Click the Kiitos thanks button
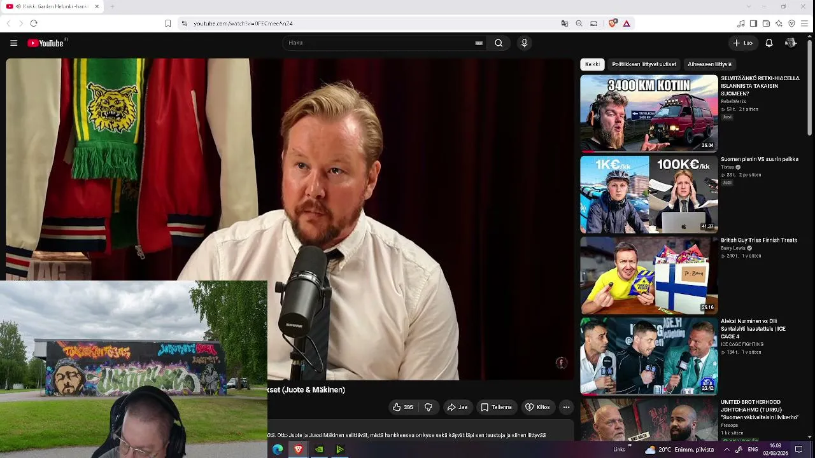The width and height of the screenshot is (815, 458). pyautogui.click(x=537, y=407)
